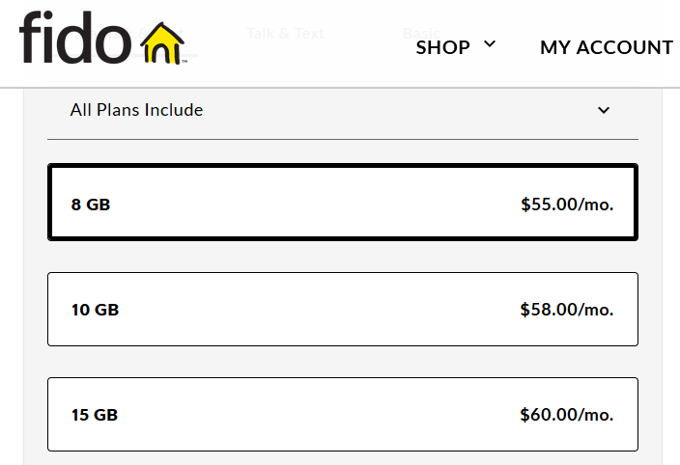Screen dimensions: 680x465
Task: Click the All Plans Include heading
Action: click(136, 110)
